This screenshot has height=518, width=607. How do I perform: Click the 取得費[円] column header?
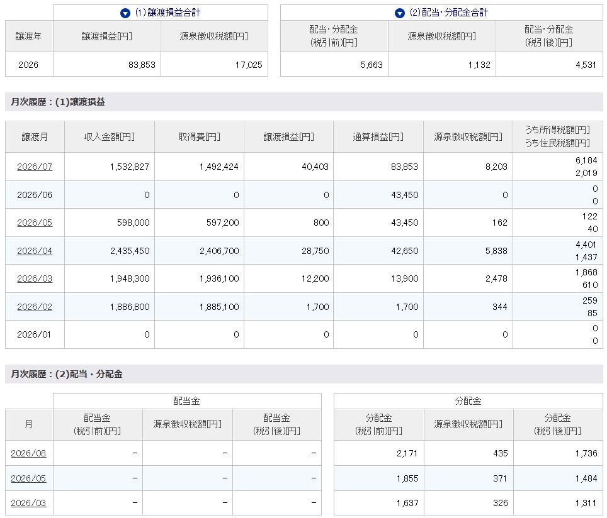point(200,137)
